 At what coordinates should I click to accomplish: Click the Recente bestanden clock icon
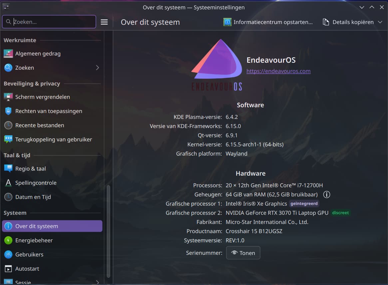tap(8, 125)
